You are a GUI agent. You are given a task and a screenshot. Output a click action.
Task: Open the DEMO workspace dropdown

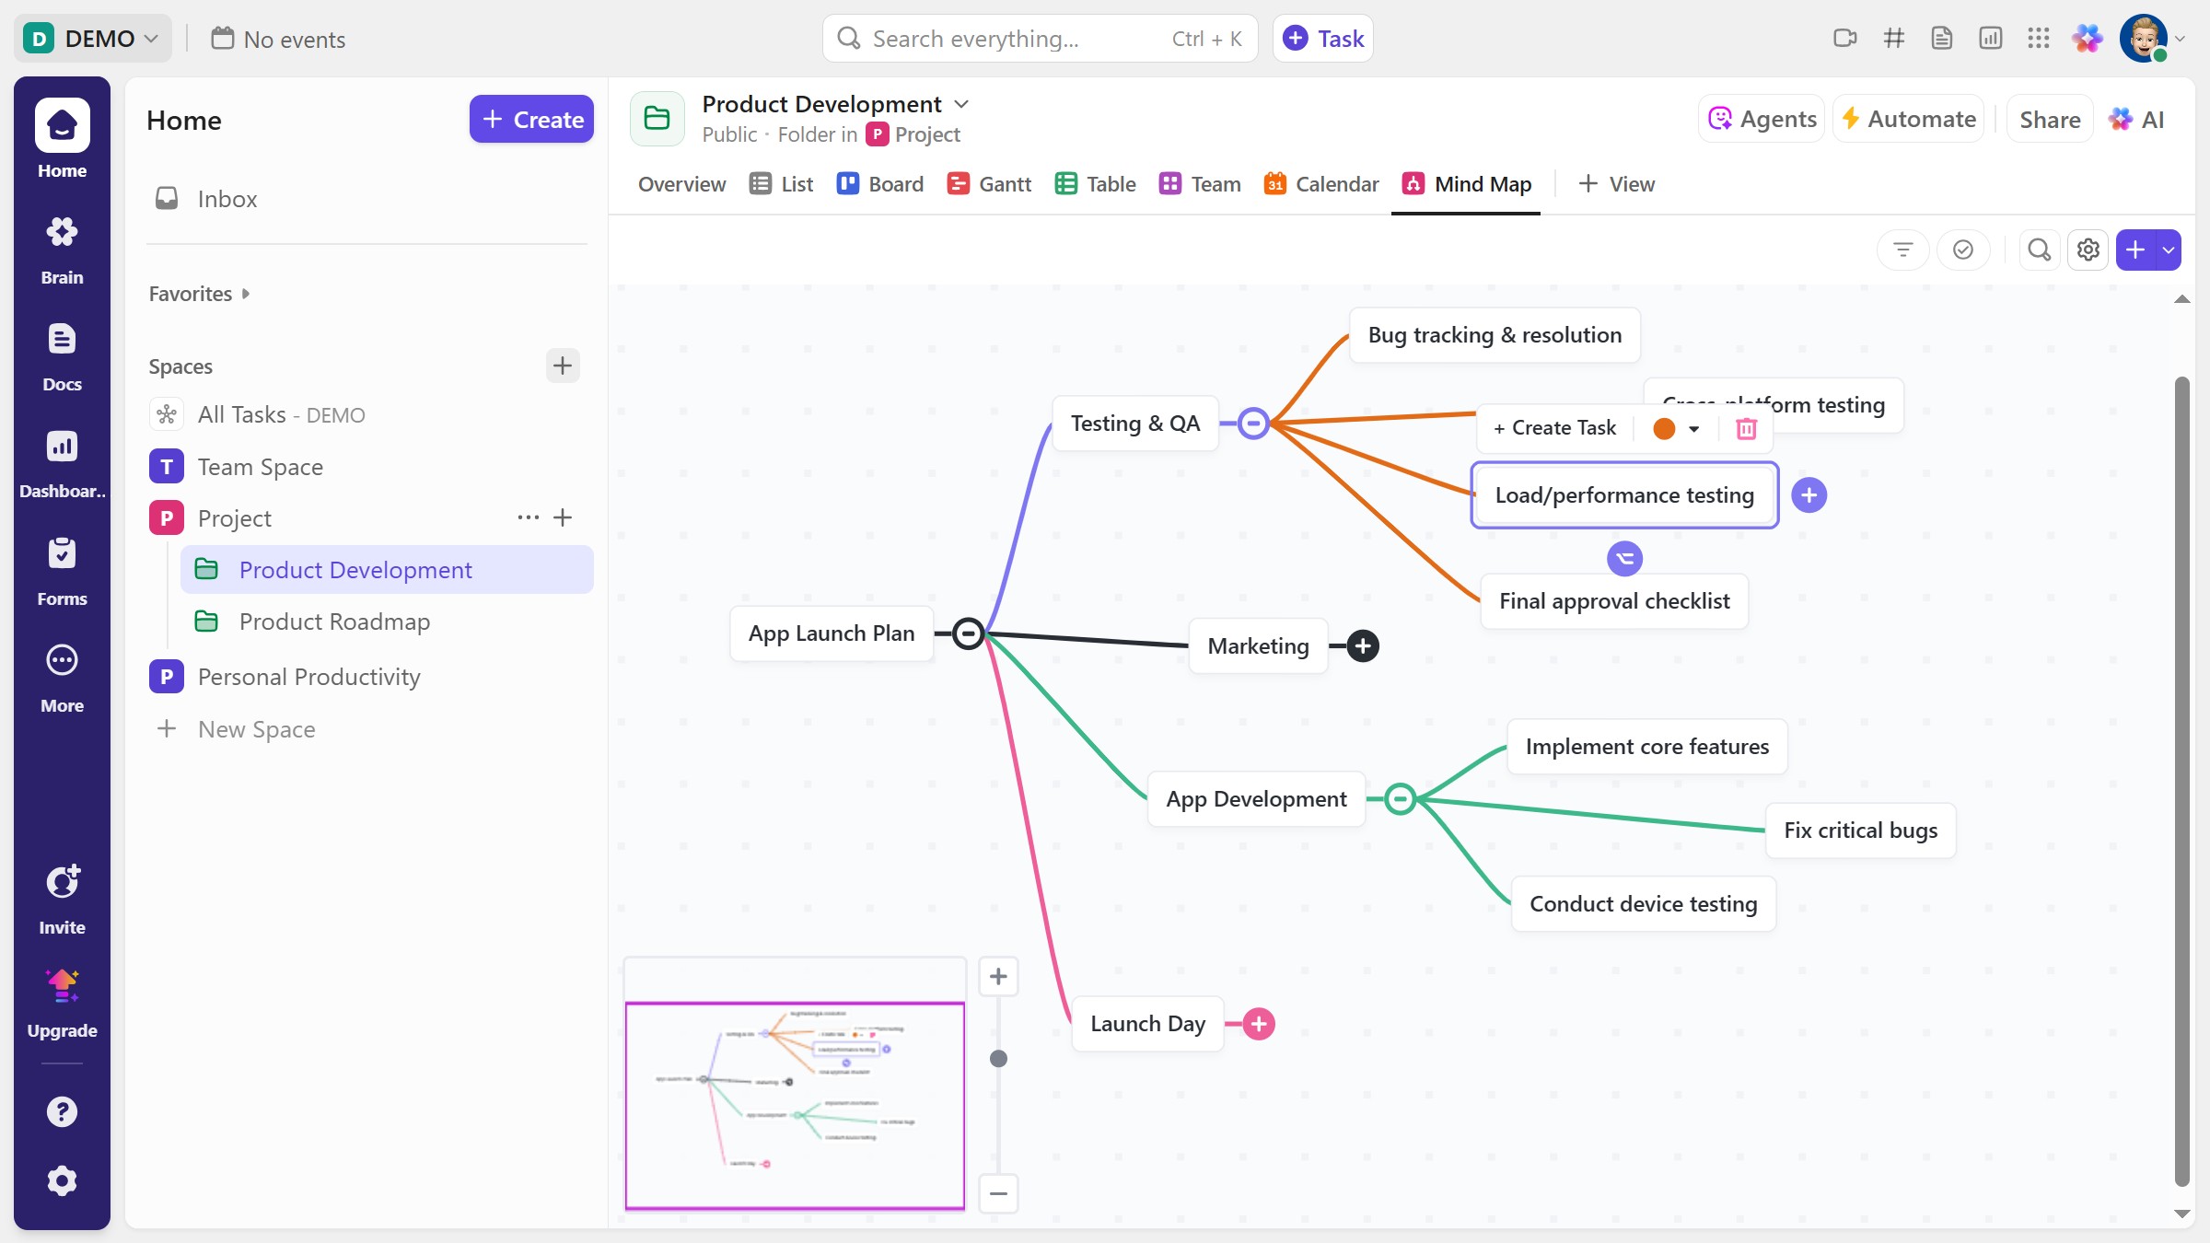(93, 39)
